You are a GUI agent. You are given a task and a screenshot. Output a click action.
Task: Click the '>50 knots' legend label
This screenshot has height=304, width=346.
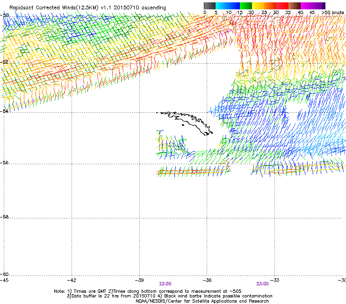tap(332, 12)
